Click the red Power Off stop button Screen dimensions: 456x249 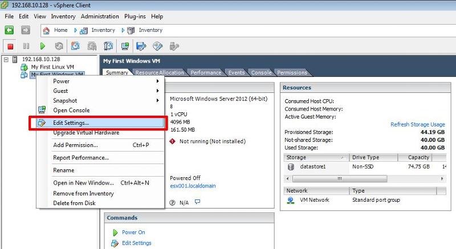click(10, 46)
